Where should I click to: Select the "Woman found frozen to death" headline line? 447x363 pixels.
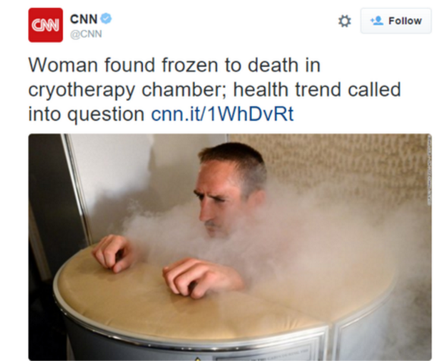coord(175,65)
